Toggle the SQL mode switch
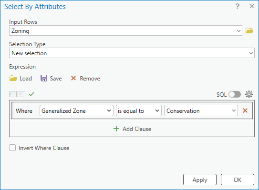This screenshot has width=259, height=190. click(235, 94)
